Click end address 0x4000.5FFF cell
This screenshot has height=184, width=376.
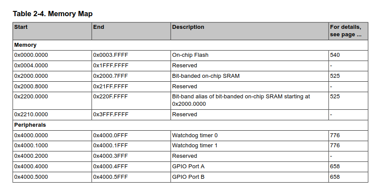click(x=110, y=177)
